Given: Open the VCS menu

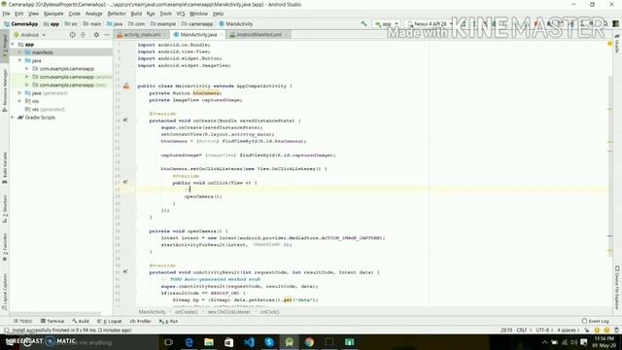Looking at the screenshot, I should point(181,14).
